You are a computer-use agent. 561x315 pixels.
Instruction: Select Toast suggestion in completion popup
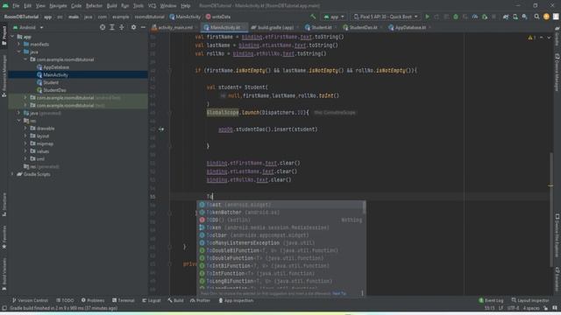[x=281, y=205]
